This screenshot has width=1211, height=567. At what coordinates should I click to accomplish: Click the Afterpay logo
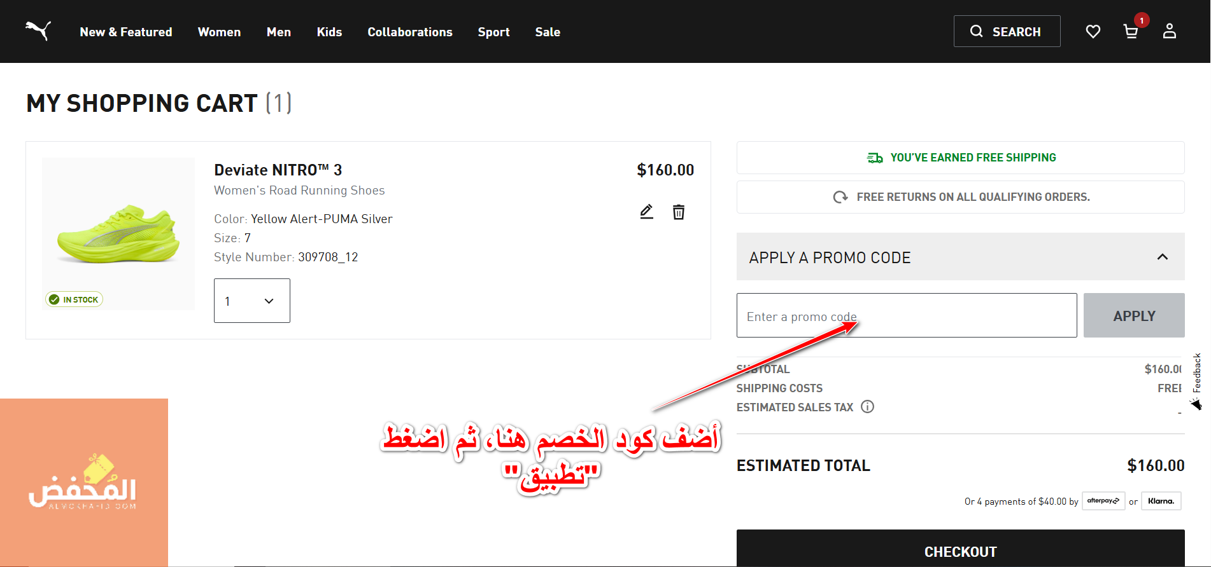(1103, 501)
